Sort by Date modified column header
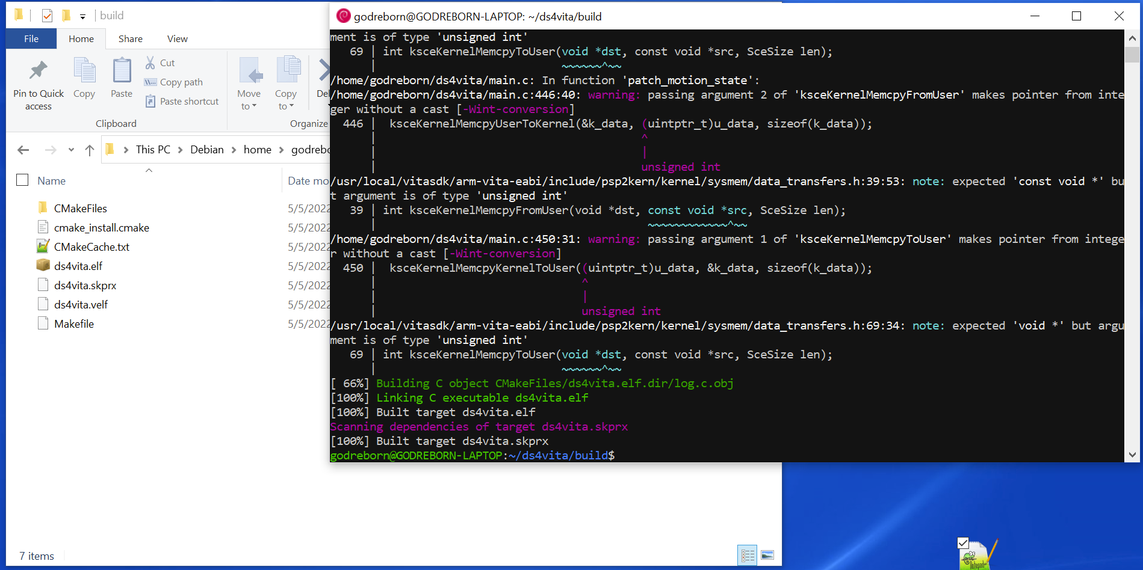Viewport: 1143px width, 570px height. (x=308, y=181)
